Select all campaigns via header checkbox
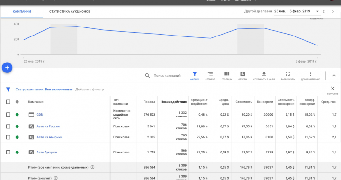Image resolution: width=341 pixels, height=180 pixels. point(8,102)
